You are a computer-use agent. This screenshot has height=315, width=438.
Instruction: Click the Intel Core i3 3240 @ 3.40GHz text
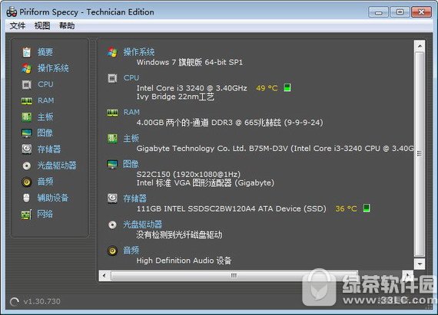(x=192, y=88)
